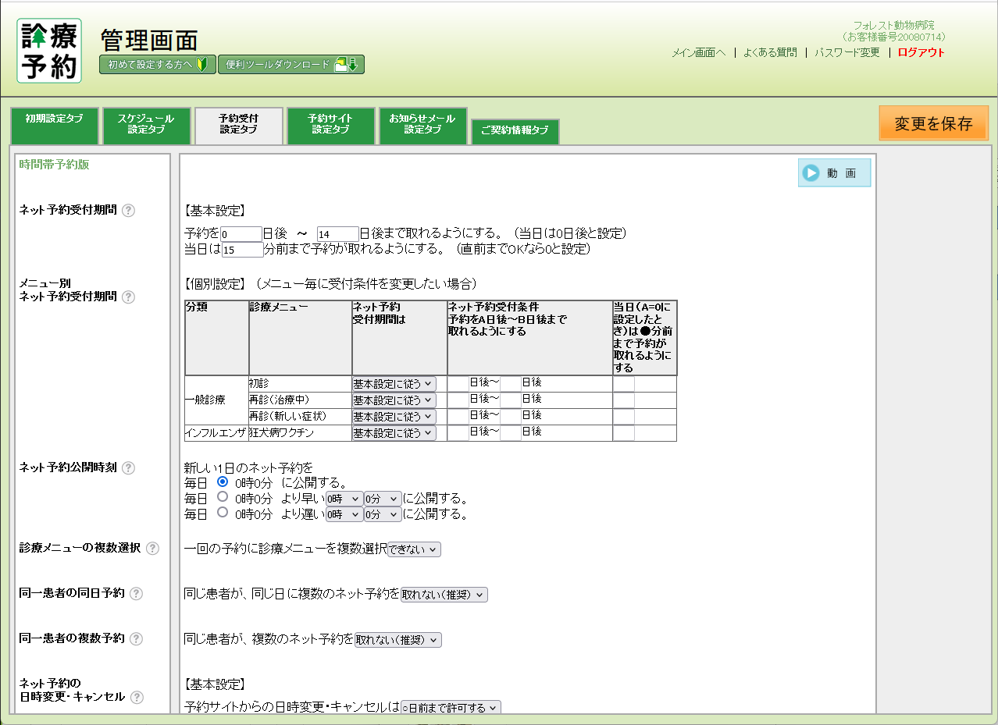Click the 変更を保存 button
This screenshot has height=725, width=998.
pos(933,123)
